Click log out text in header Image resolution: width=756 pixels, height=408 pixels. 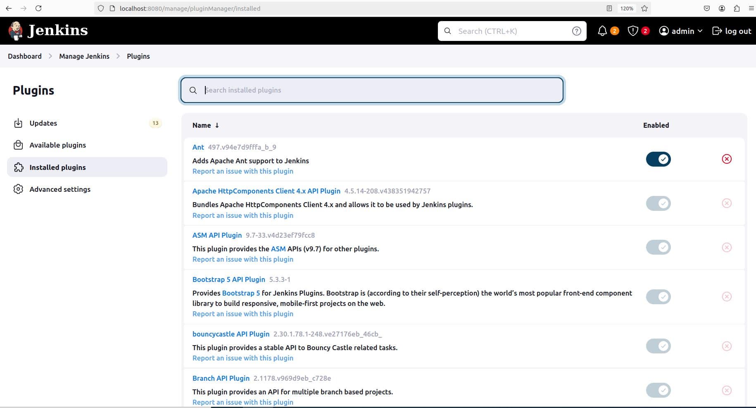(x=738, y=31)
